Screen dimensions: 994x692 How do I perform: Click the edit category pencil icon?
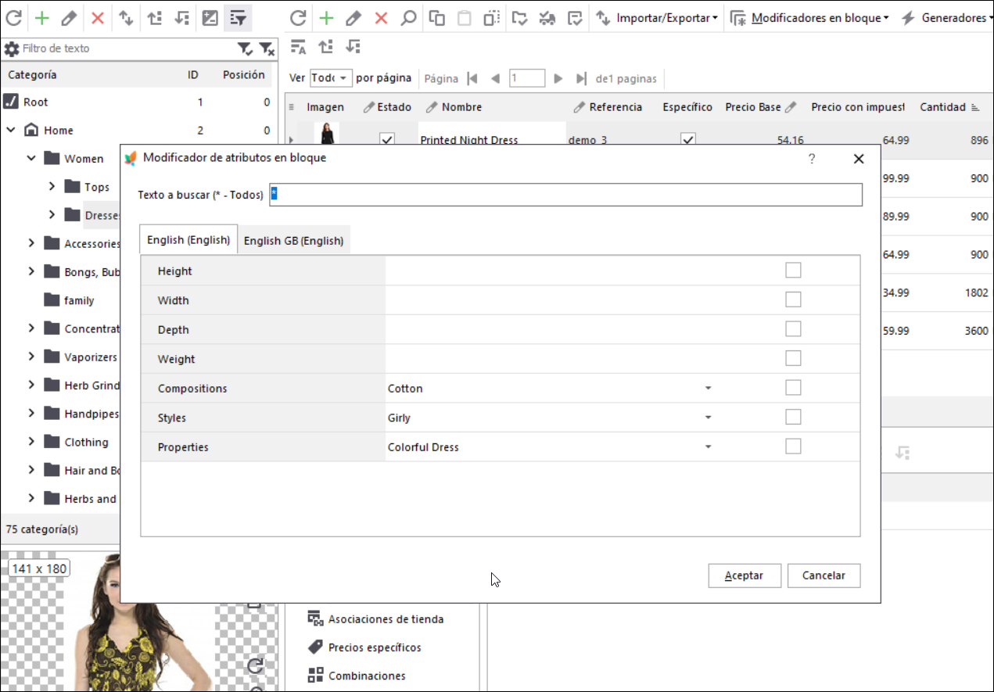(x=69, y=17)
